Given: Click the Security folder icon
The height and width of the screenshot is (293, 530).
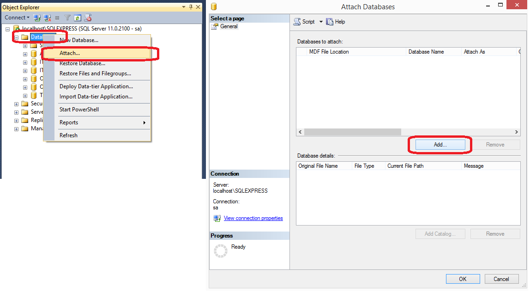Looking at the screenshot, I should click(x=24, y=104).
